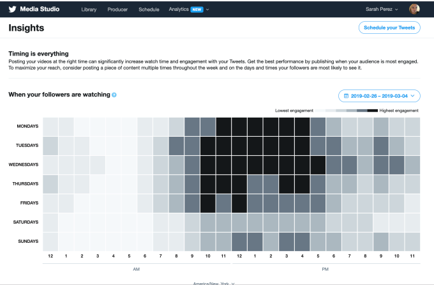Click the calendar icon in date selector
The height and width of the screenshot is (285, 434).
[x=346, y=96]
